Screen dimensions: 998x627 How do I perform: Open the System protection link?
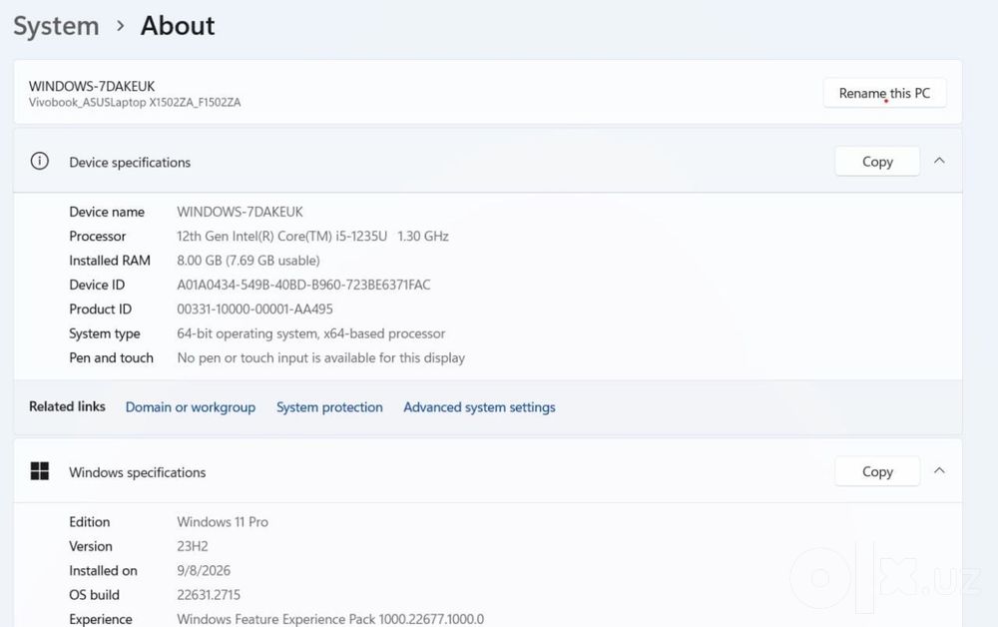329,407
